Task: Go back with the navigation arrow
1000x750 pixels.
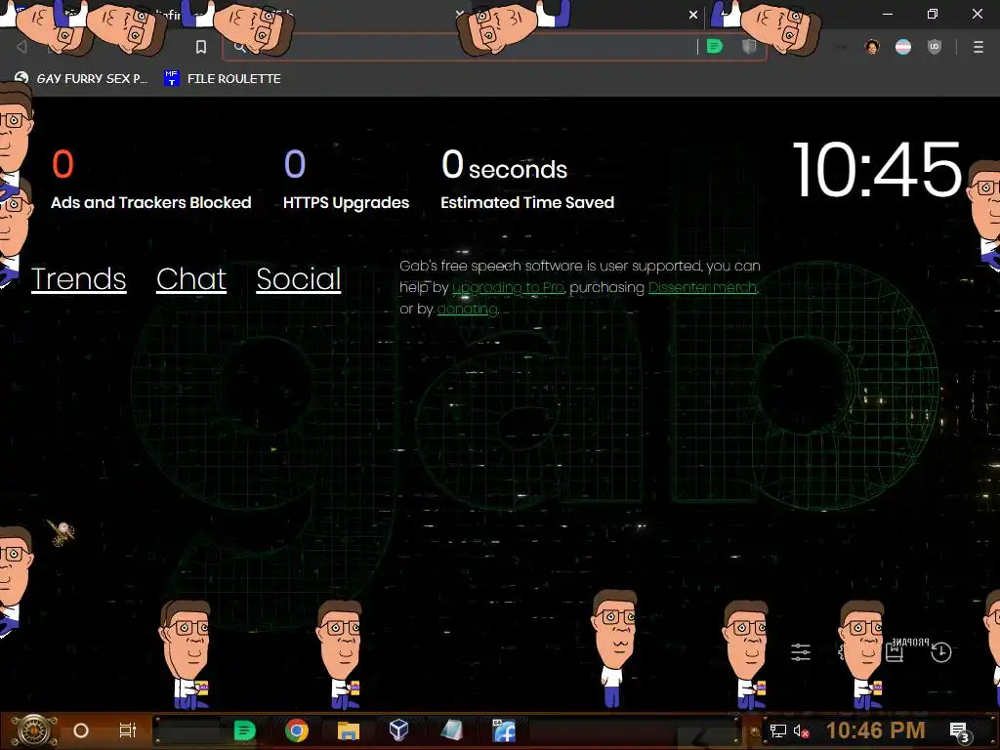Action: (21, 47)
